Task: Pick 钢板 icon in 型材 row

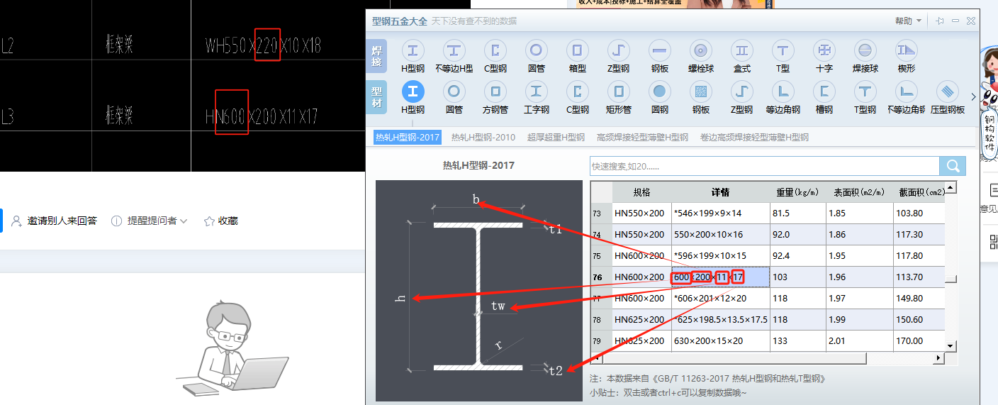Action: point(701,91)
